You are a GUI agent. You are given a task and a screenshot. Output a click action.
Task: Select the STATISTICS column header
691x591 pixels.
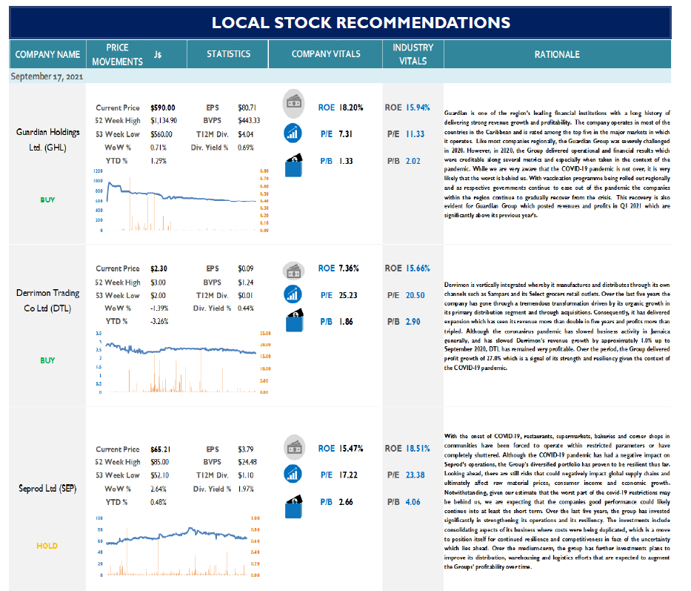point(228,54)
